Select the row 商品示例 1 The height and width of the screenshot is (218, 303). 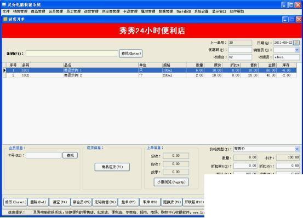click(x=151, y=70)
